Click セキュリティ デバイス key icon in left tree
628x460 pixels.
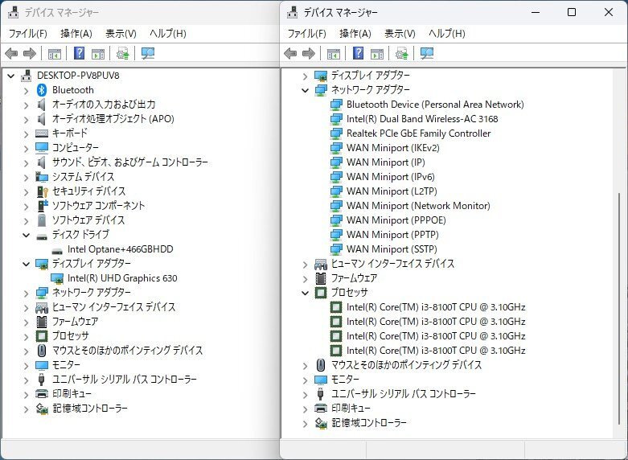pyautogui.click(x=42, y=191)
